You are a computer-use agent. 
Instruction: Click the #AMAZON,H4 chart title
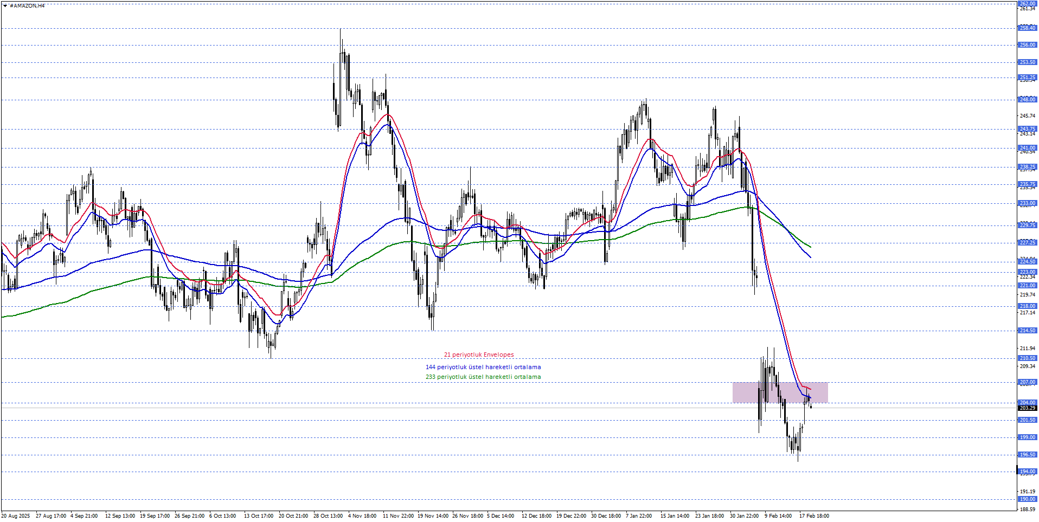pos(27,6)
